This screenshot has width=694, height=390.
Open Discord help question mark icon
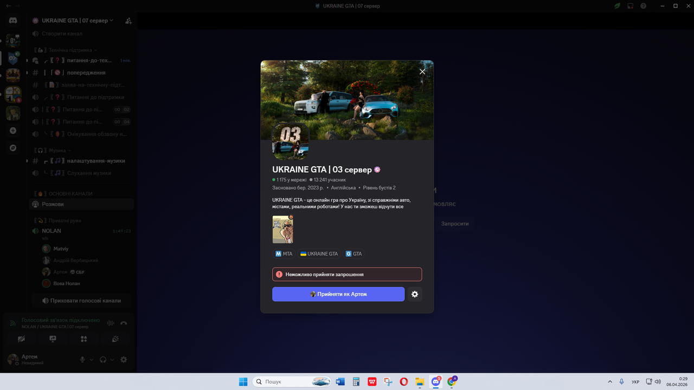point(644,6)
